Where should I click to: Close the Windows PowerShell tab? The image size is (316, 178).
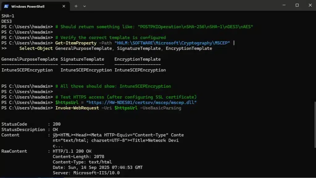pyautogui.click(x=64, y=6)
